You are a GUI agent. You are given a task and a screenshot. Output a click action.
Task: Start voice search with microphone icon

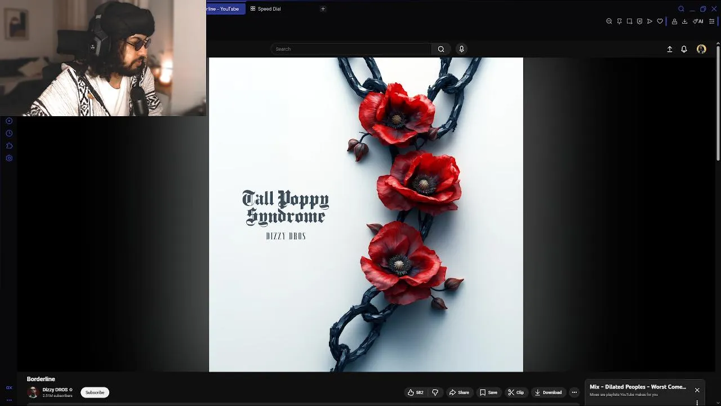click(x=461, y=49)
